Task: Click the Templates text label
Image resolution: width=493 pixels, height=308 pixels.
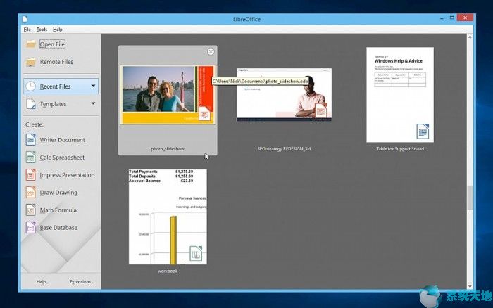Action: tap(53, 104)
